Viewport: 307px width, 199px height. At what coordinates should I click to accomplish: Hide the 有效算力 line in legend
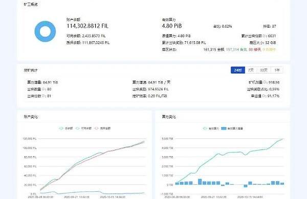[x=211, y=128]
